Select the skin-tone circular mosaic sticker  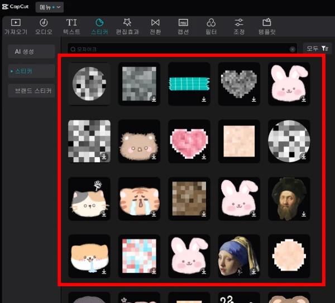[x=289, y=256]
